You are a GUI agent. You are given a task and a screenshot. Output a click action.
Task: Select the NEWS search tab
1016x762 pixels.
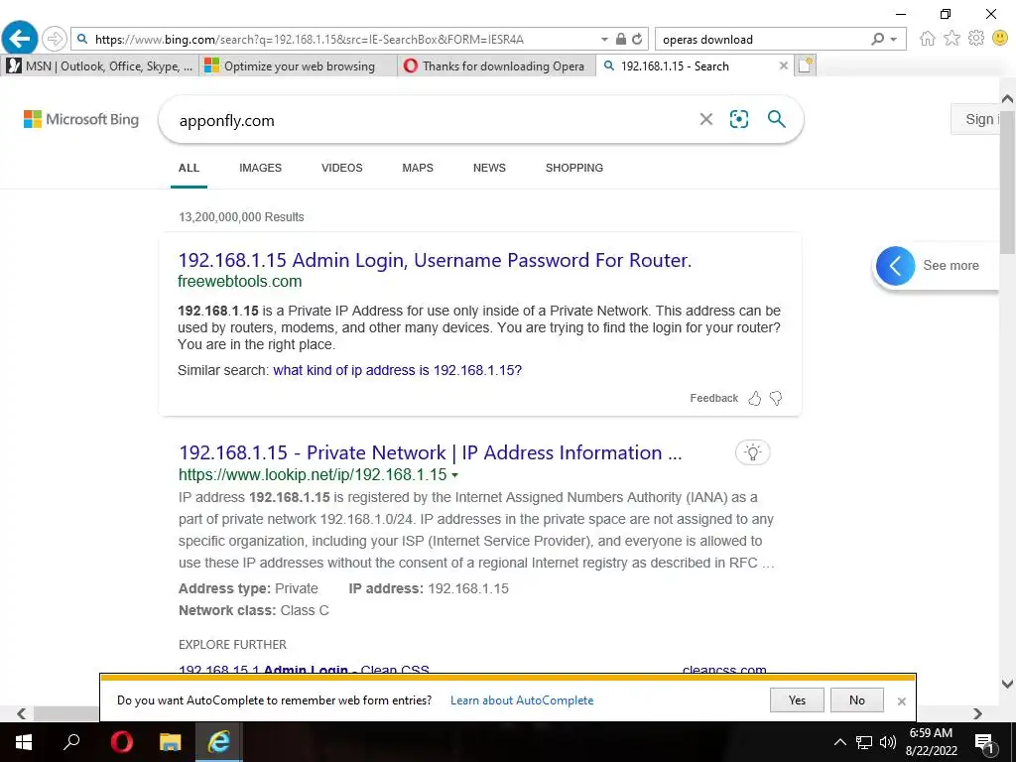point(489,168)
